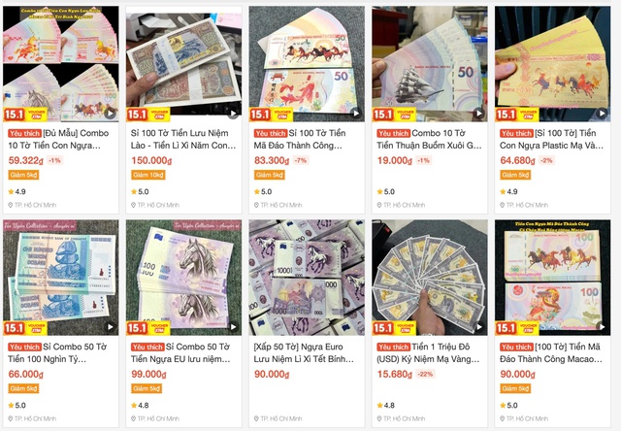Open the 100 Tờ Tiền Mã Đáo Thành Công Macao title
Screen dimensions: 621x431
(551, 353)
